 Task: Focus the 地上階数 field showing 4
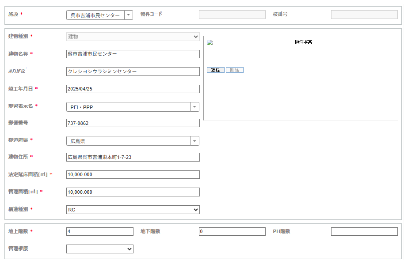pyautogui.click(x=100, y=231)
